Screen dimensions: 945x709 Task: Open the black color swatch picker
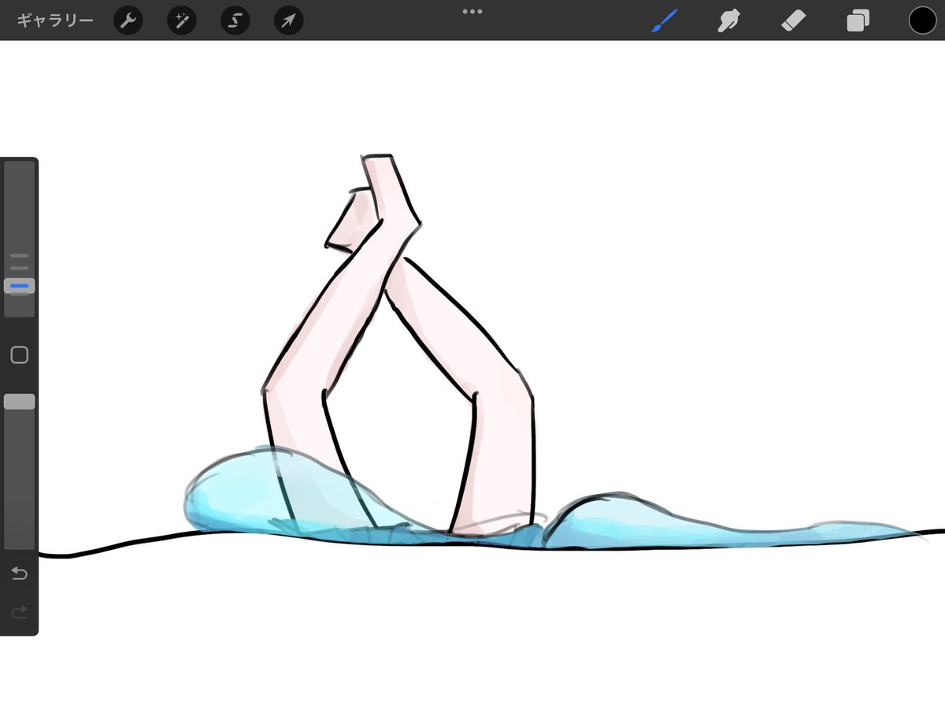tap(923, 20)
